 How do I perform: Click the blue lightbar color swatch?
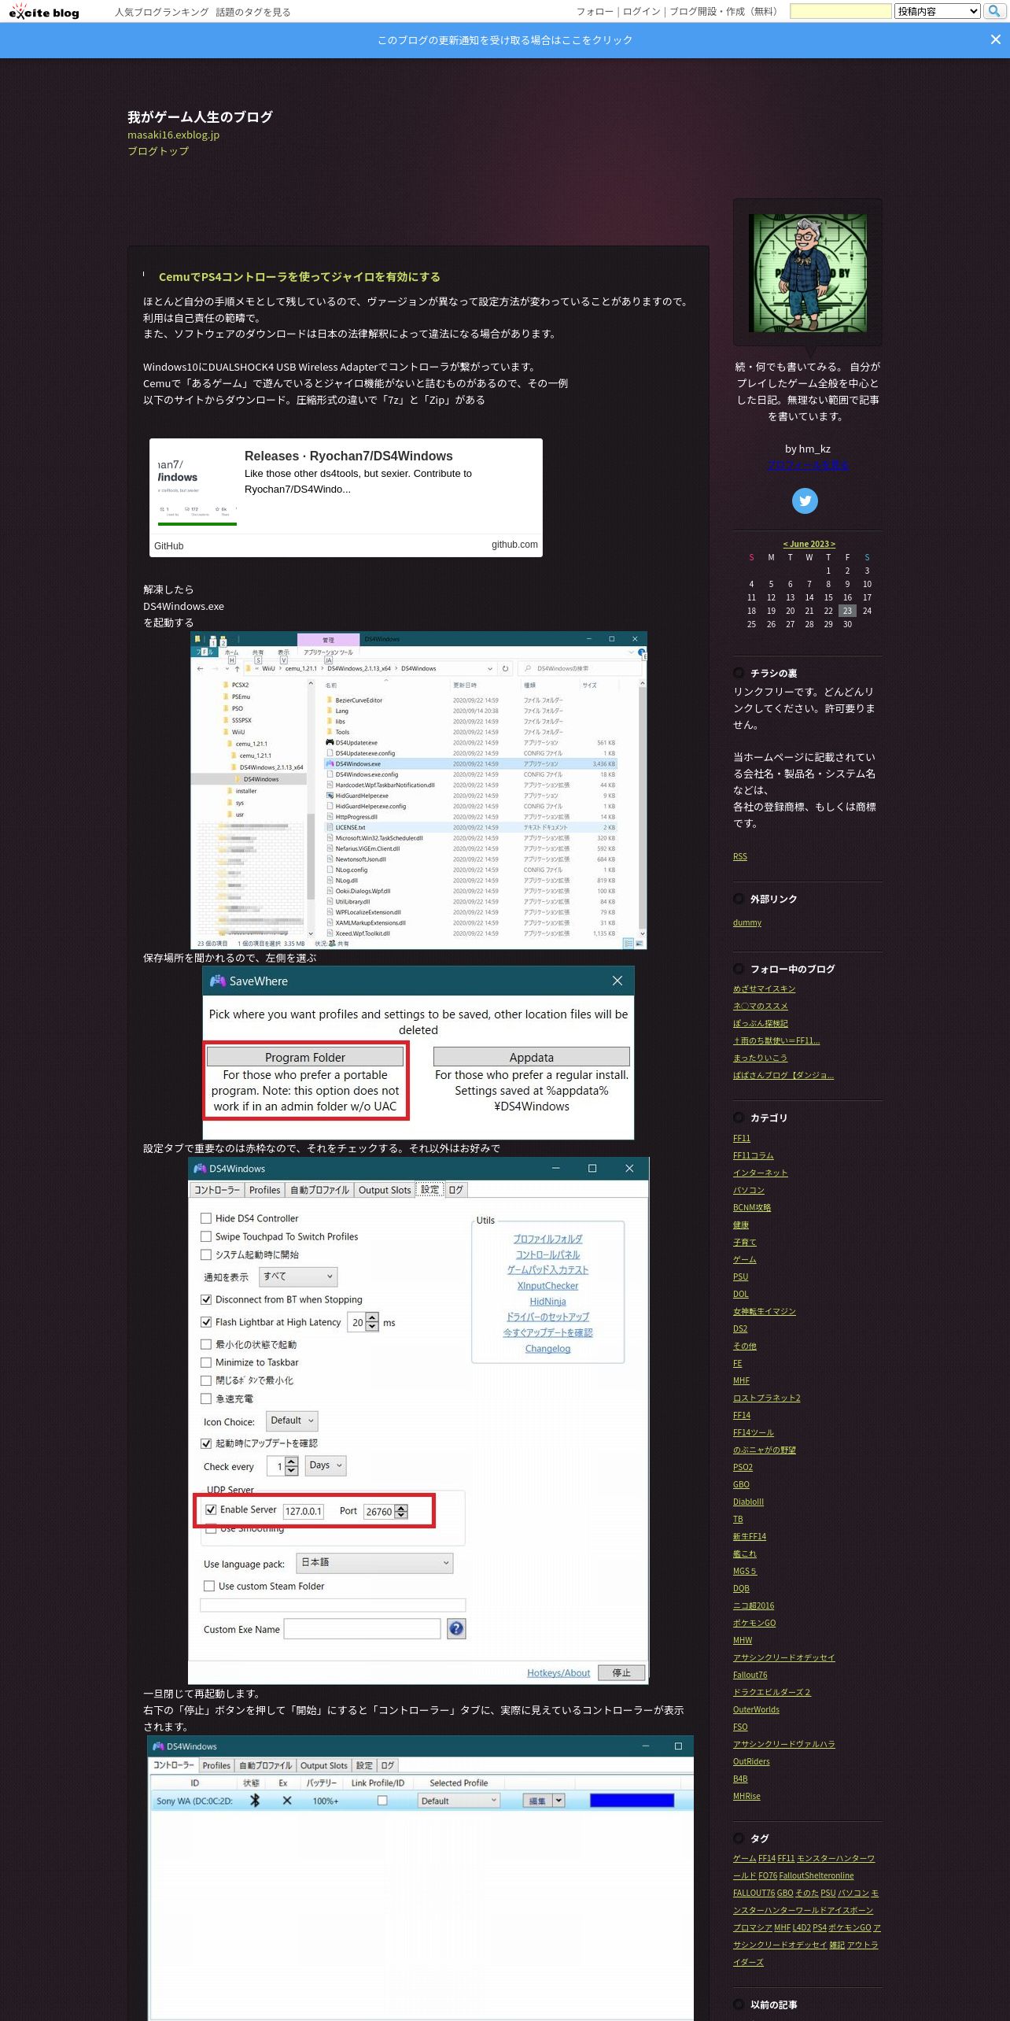[x=632, y=1801]
